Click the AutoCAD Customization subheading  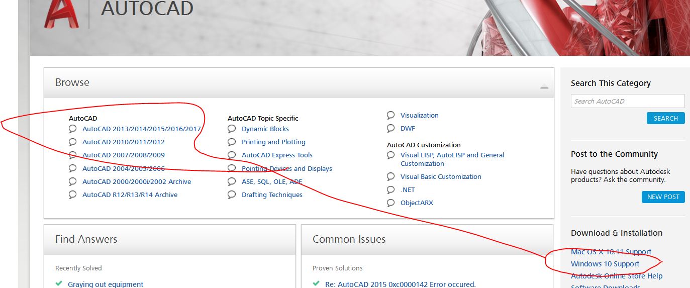pos(424,145)
